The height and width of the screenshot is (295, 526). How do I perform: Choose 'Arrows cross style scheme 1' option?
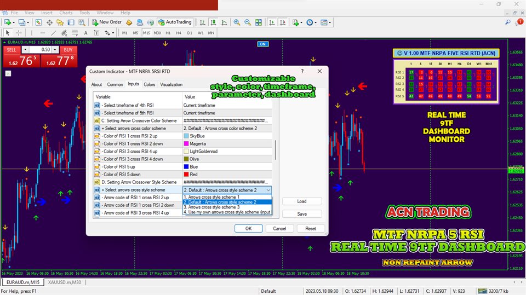[227, 197]
